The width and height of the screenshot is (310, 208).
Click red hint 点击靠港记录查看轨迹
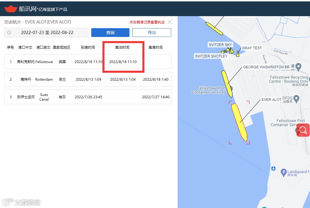tap(147, 22)
